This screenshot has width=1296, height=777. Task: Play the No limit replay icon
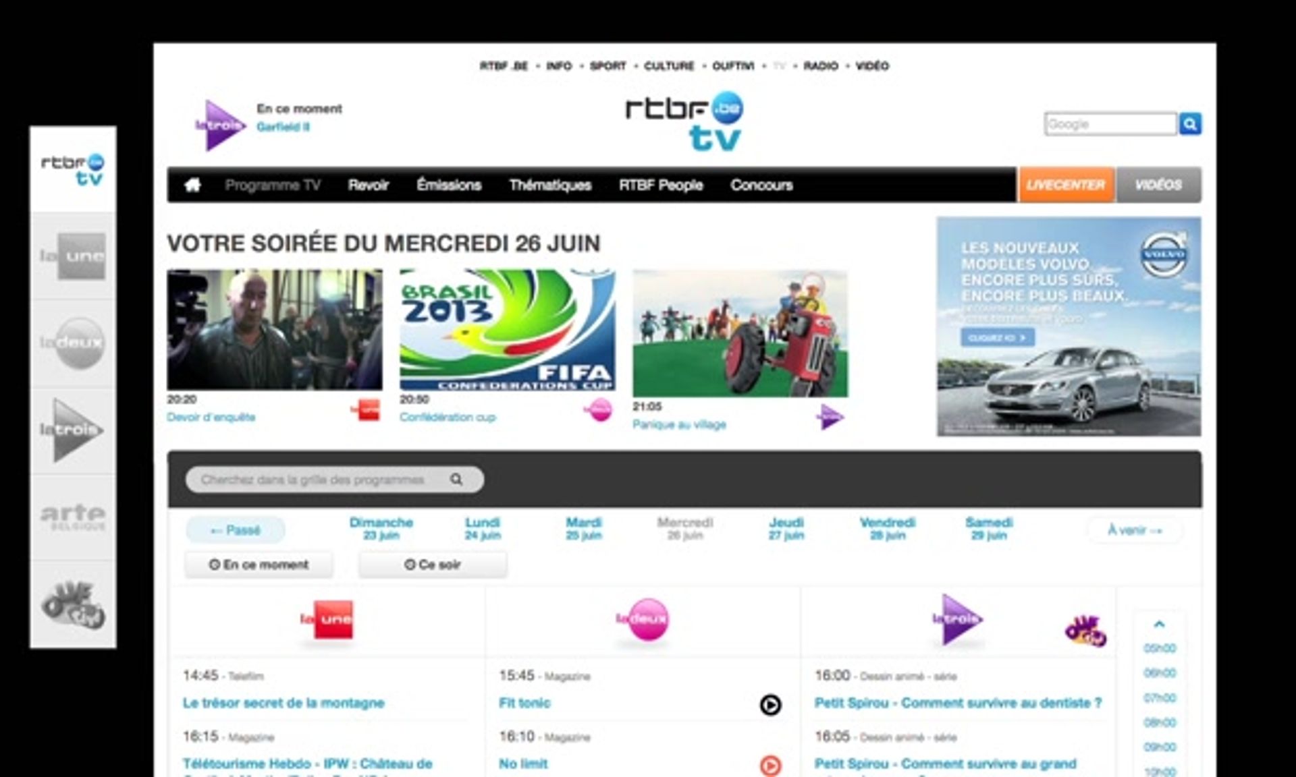770,766
